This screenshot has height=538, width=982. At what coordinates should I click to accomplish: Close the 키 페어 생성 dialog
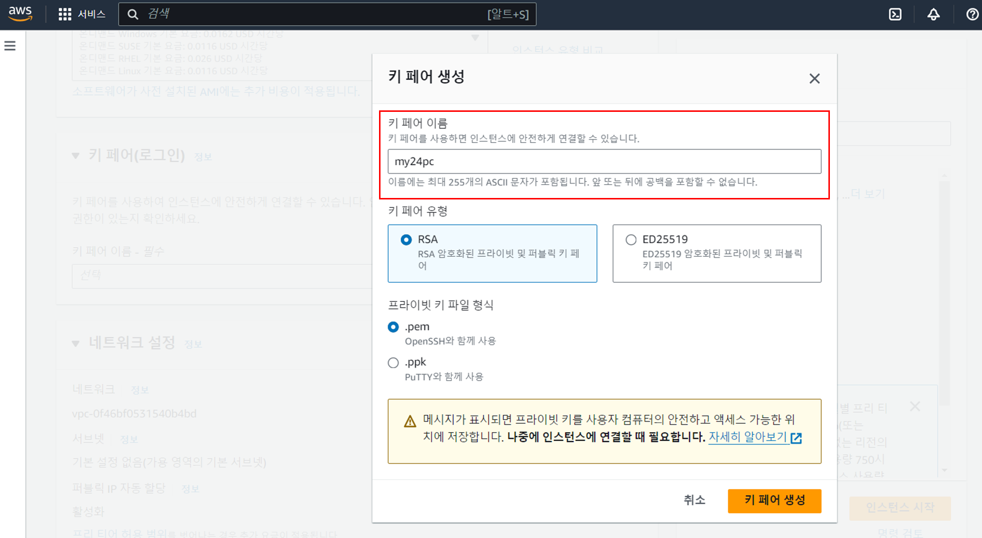point(814,79)
